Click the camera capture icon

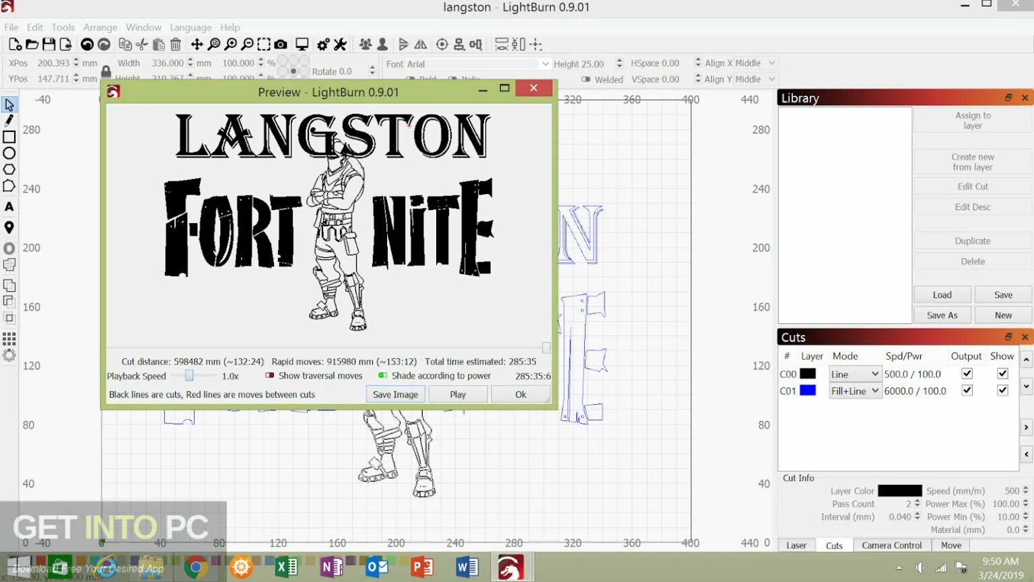(x=281, y=44)
